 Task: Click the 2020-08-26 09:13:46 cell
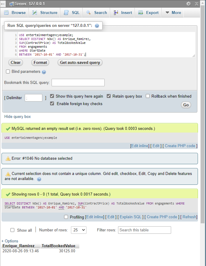coord(21,251)
